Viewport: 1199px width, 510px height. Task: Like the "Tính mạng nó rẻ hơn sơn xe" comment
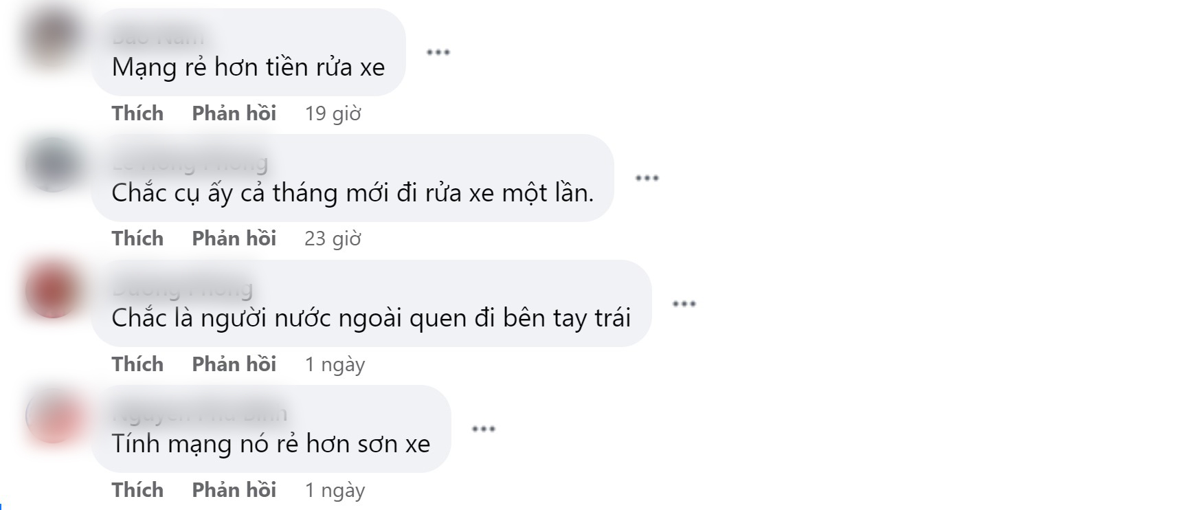pos(137,490)
